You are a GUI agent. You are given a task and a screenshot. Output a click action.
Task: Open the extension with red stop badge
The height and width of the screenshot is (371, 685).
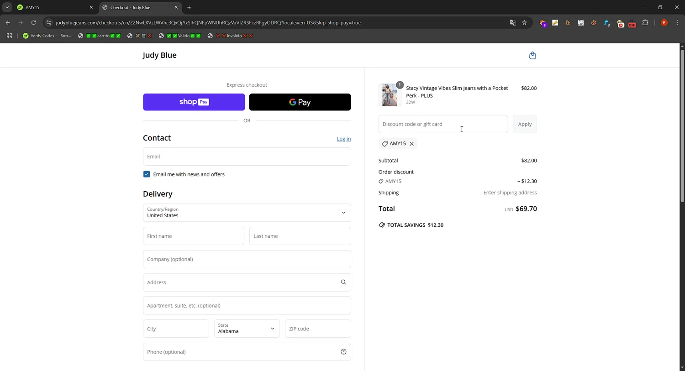pos(620,23)
